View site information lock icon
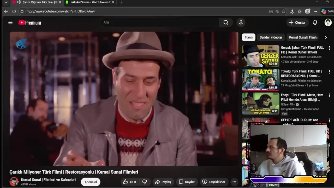The image size is (334, 188). 22,11
